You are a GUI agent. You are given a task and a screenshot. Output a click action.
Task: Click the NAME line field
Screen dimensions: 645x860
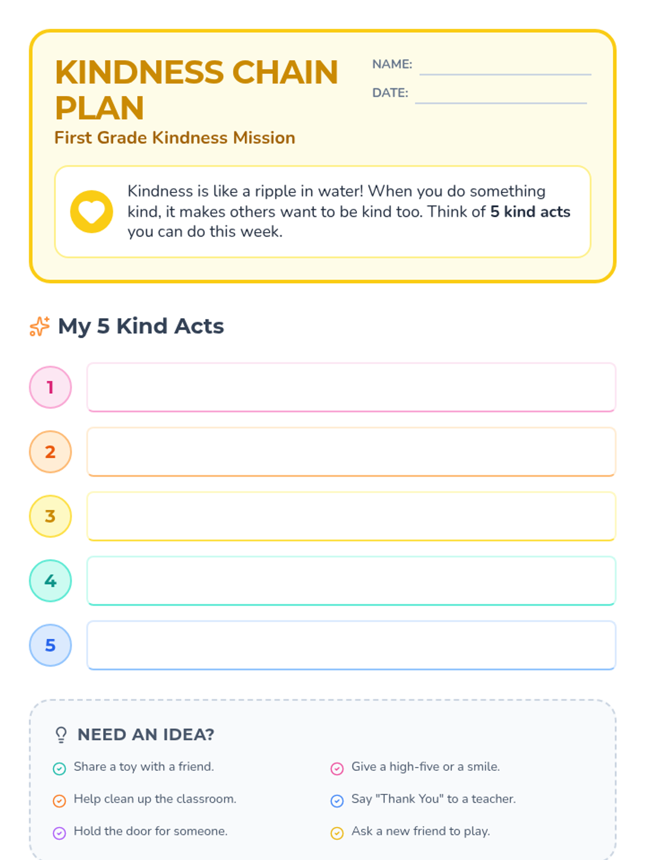505,67
